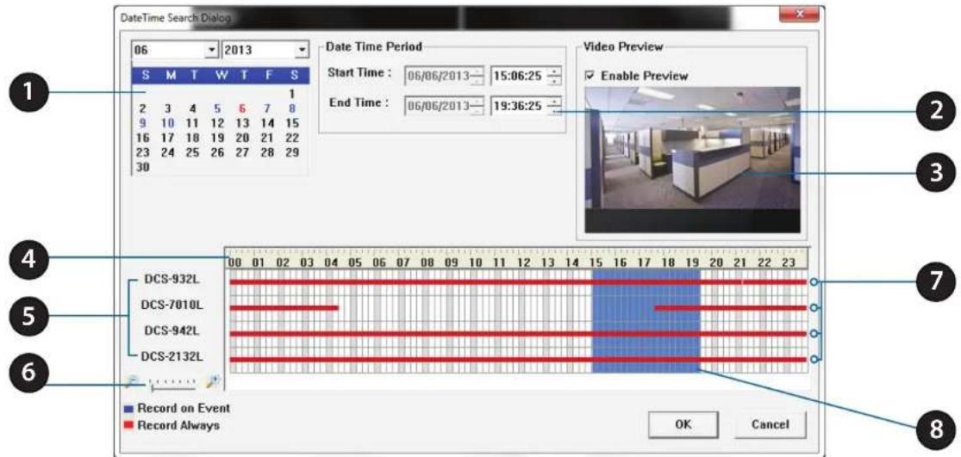Viewport: 961px width, 457px height.
Task: Click the Start Time 15:06:25 field
Action: (x=525, y=77)
